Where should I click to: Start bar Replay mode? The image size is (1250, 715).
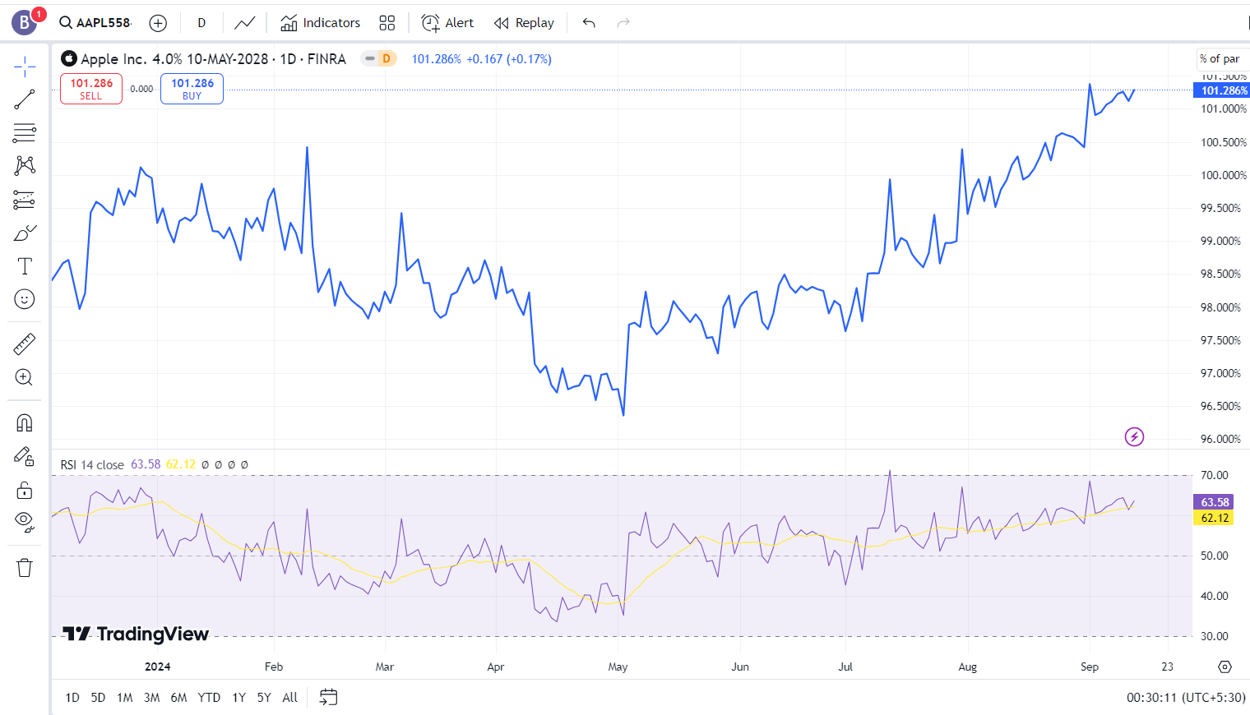(524, 23)
